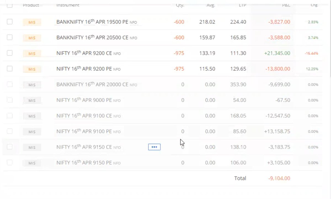
Task: Select the checkbox for BANKNIFTY 19500 PE
Action: [x=10, y=22]
